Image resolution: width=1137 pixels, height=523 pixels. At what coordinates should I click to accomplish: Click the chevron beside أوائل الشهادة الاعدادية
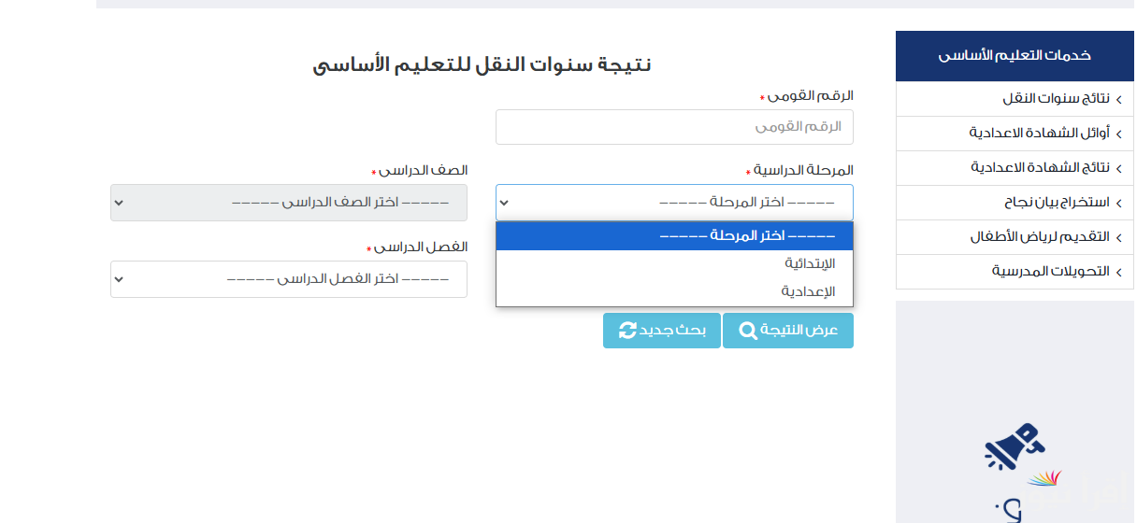pyautogui.click(x=1118, y=134)
